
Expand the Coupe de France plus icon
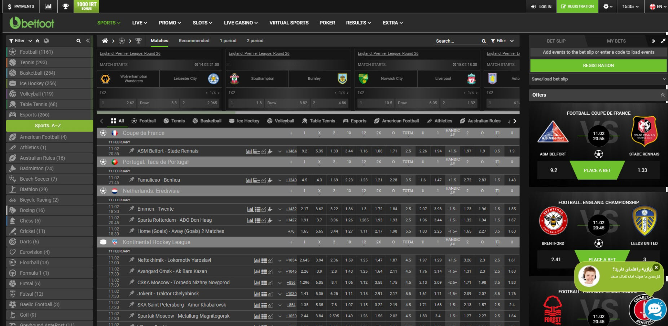click(291, 133)
